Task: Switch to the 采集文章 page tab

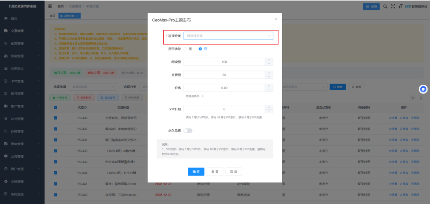Action: [x=69, y=16]
